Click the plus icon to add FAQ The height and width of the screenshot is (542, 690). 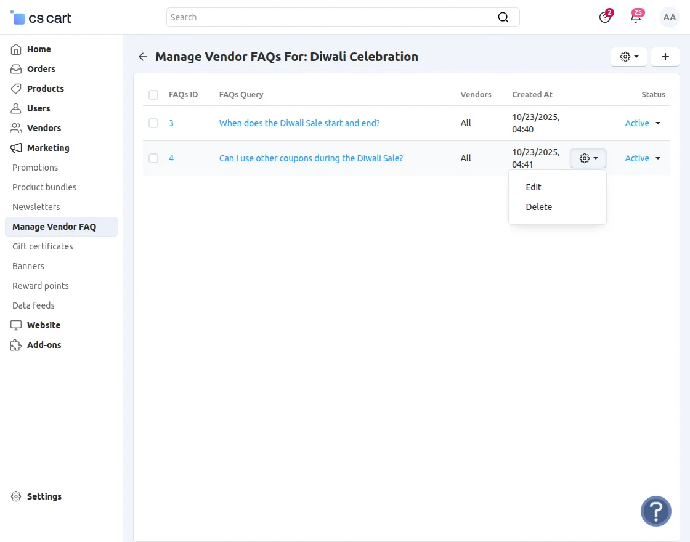665,57
